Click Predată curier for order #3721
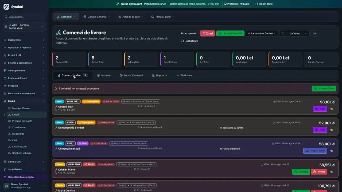The width and height of the screenshot is (342, 192). 315,151
